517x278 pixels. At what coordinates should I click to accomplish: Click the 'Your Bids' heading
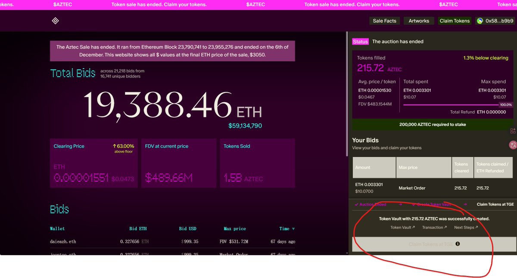coord(365,140)
